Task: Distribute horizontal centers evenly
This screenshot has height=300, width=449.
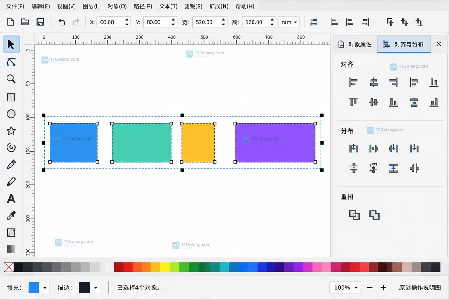Action: coord(374,148)
